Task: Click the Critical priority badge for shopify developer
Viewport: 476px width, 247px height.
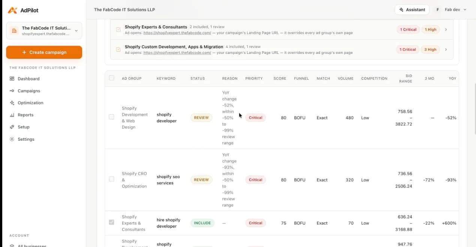Action: tap(256, 118)
